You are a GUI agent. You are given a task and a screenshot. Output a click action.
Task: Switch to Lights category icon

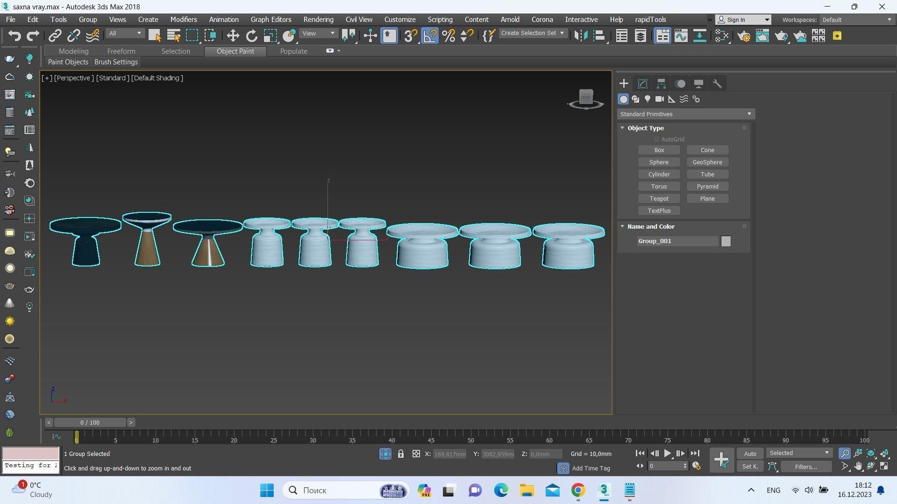(x=648, y=99)
